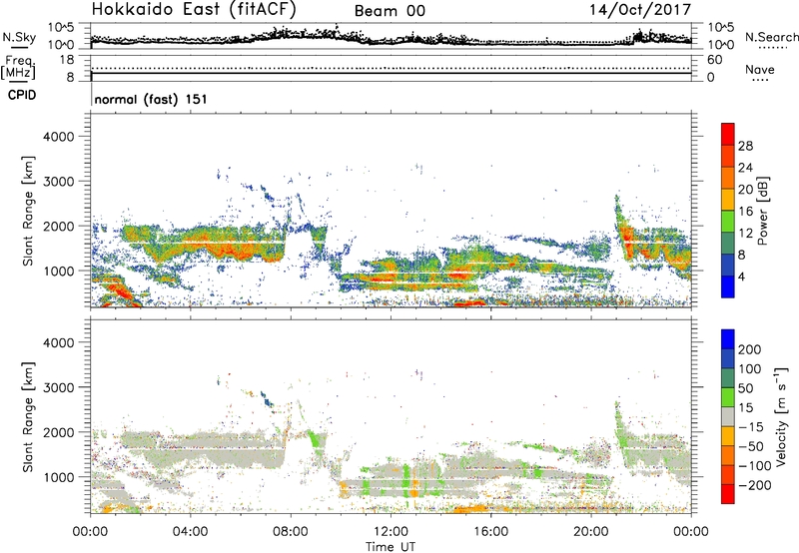Image resolution: width=799 pixels, height=553 pixels.
Task: Click the '20:00' time tick label
Action: (x=590, y=532)
